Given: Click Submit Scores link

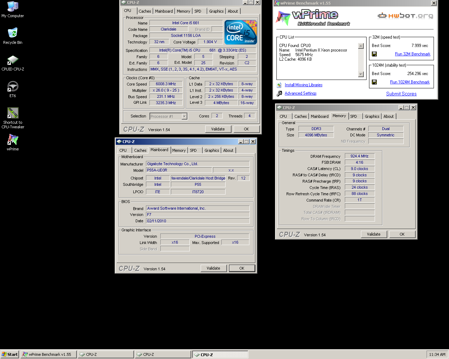Looking at the screenshot, I should (401, 94).
